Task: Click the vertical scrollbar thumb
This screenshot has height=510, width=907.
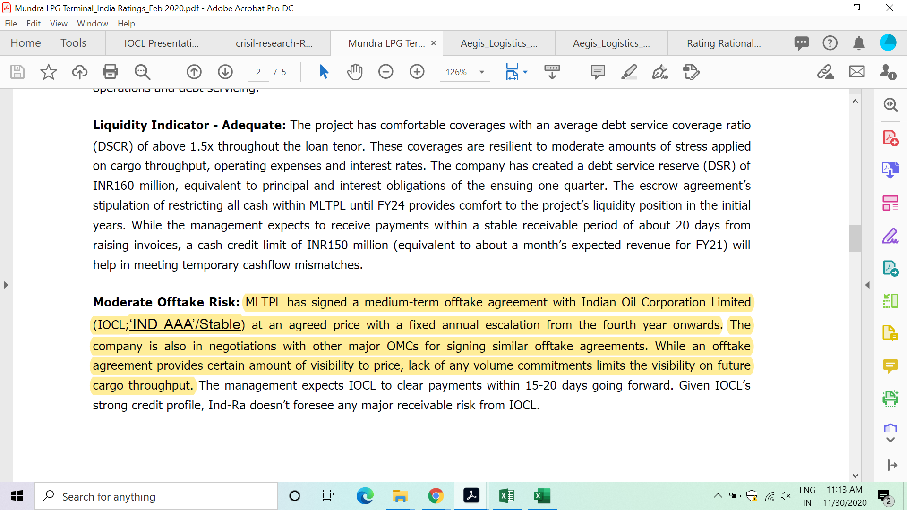Action: pos(855,238)
